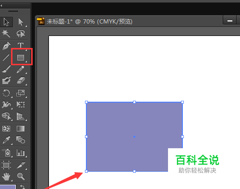Image resolution: width=240 pixels, height=189 pixels.
Task: Activate the Scale tool
Action: pyautogui.click(x=21, y=93)
